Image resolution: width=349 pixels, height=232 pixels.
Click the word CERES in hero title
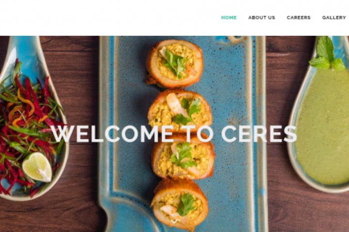tap(259, 134)
